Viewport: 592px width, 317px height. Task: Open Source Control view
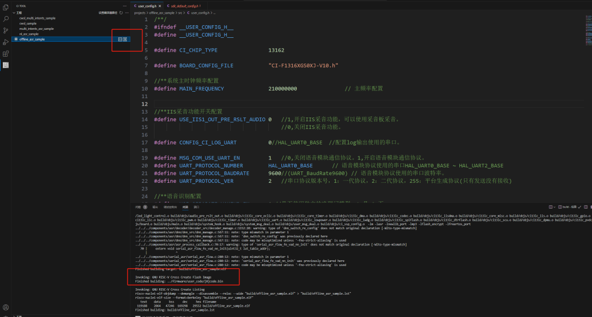6,30
